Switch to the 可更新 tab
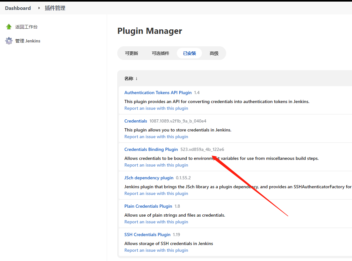The image size is (352, 261). click(132, 53)
